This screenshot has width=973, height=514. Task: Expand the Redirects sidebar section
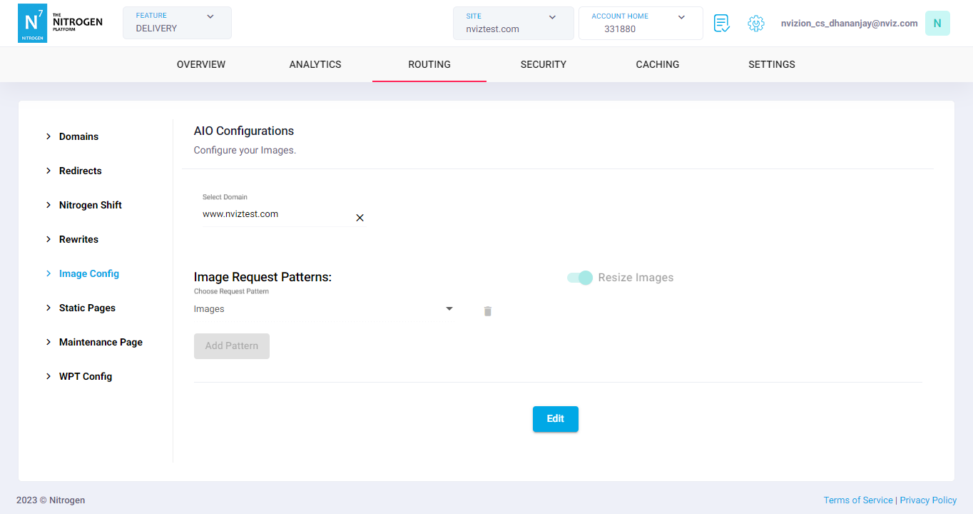coord(80,171)
